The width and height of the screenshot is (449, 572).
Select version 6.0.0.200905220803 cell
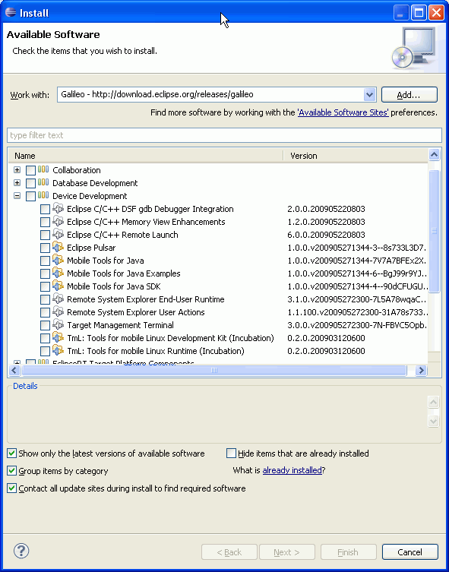pos(326,235)
